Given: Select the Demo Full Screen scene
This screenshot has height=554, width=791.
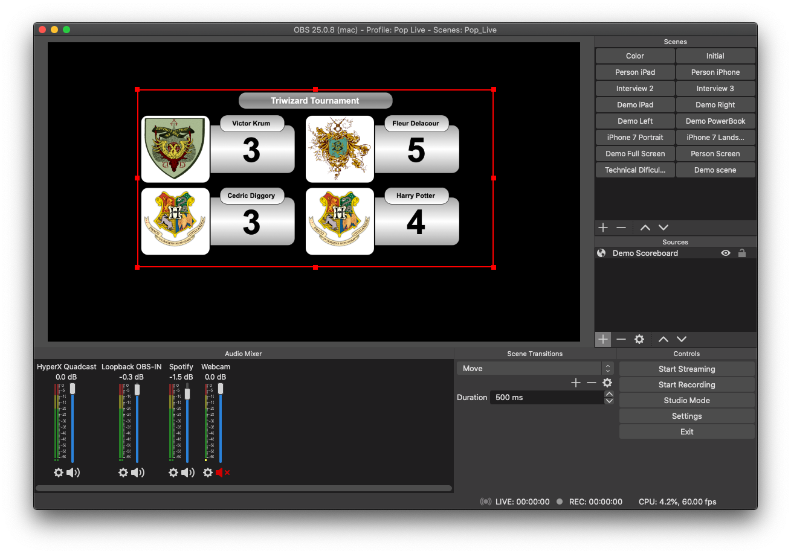Looking at the screenshot, I should 635,154.
